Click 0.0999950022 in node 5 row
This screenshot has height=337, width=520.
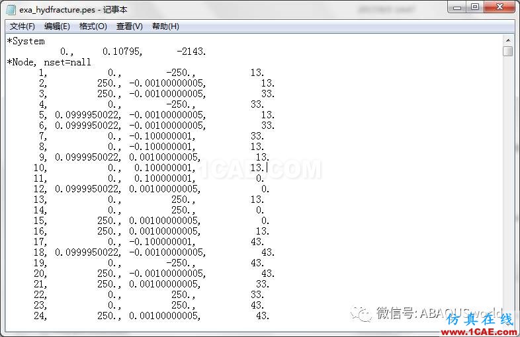[x=88, y=115]
